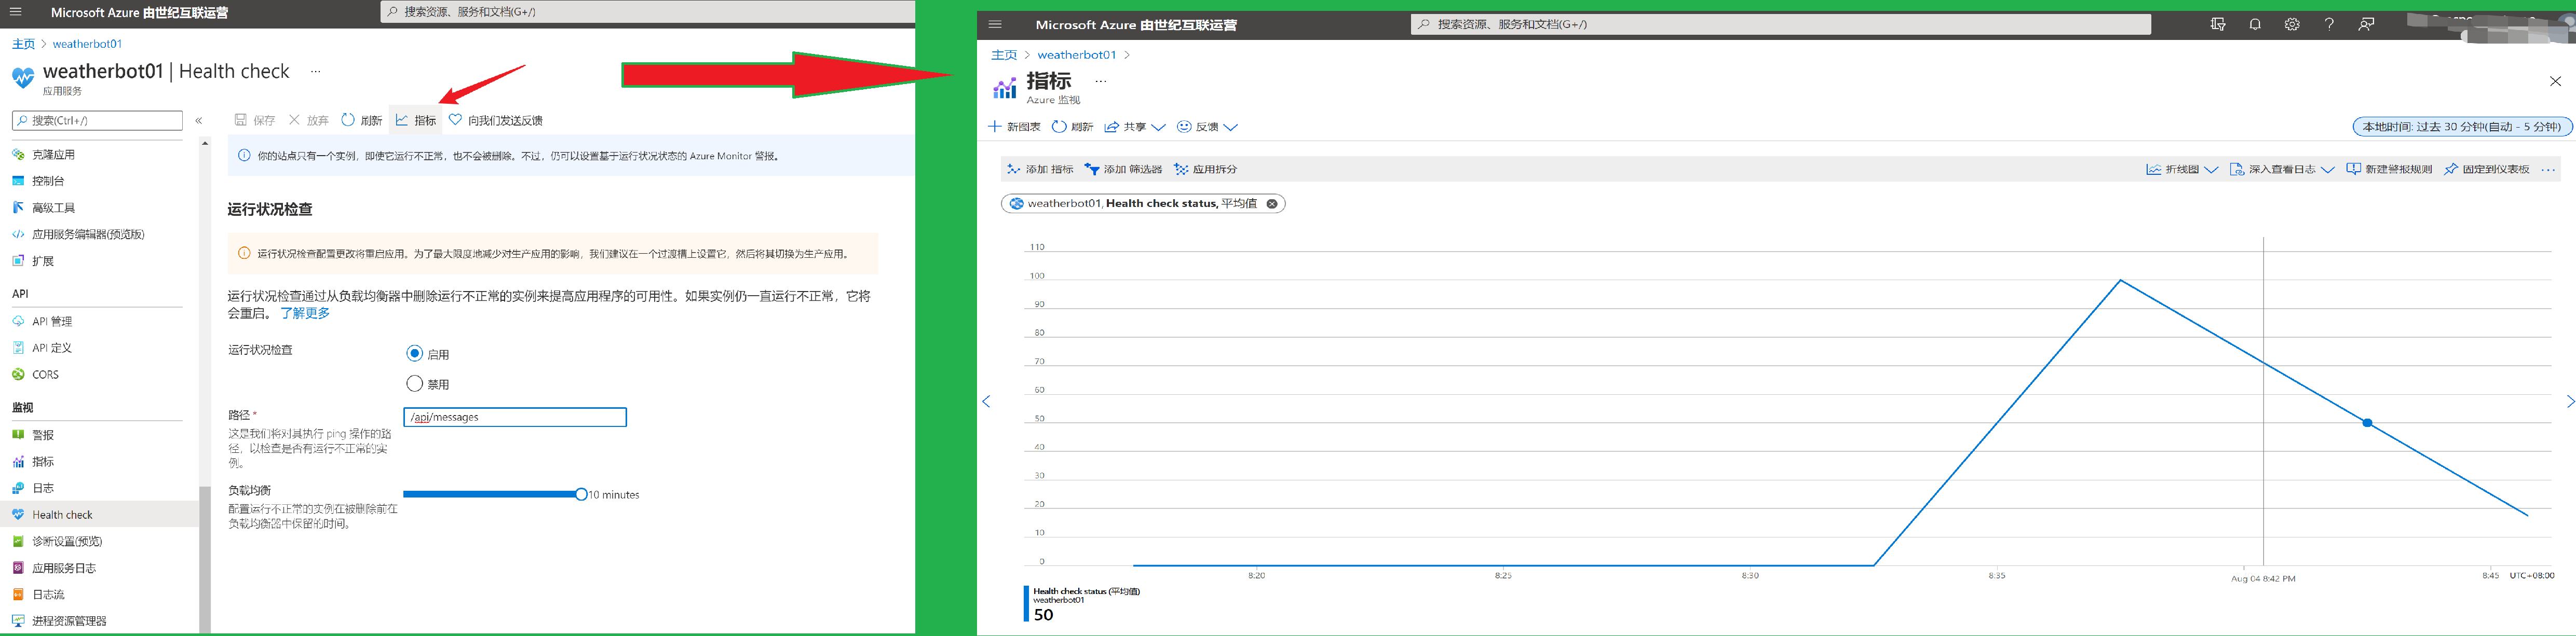Click the 放弃 (Discard) toolbar button
The height and width of the screenshot is (636, 2576).
[x=309, y=120]
